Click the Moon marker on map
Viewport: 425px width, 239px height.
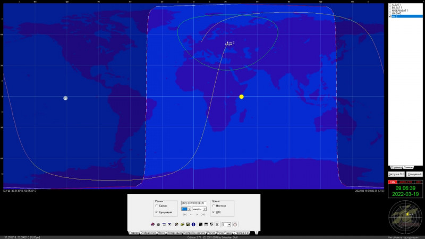tap(65, 98)
